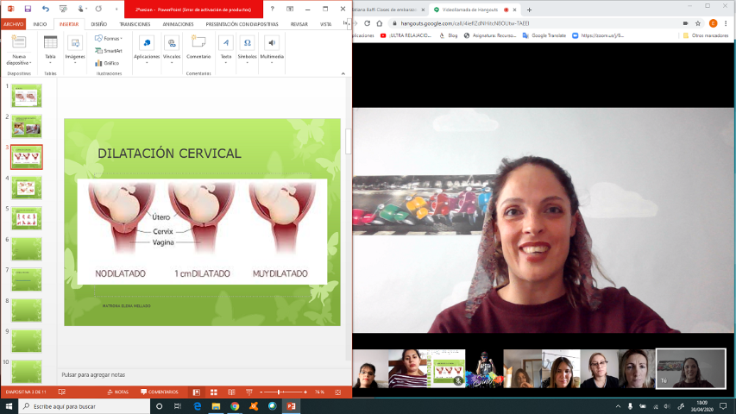The image size is (736, 414).
Task: Expand the Formas shapes dropdown
Action: coord(110,38)
